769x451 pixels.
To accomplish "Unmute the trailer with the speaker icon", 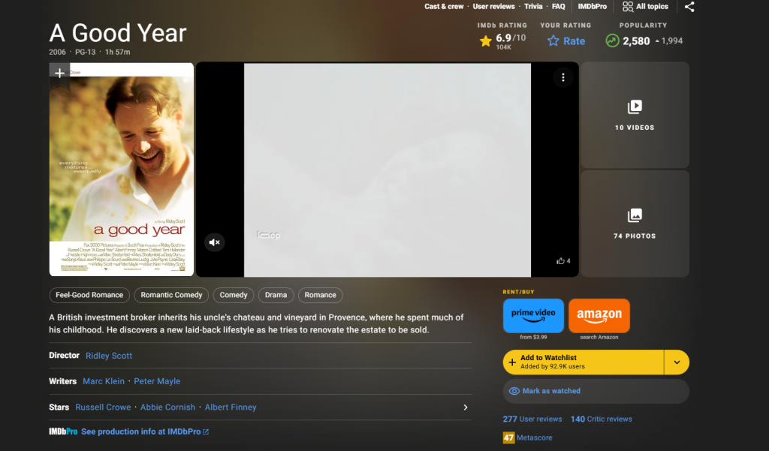I will pos(214,242).
